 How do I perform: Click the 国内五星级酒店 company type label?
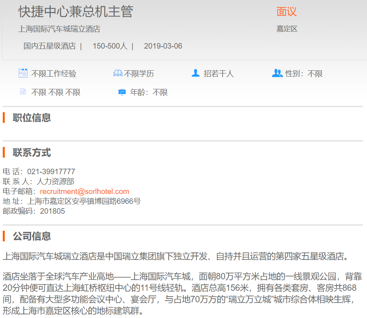tap(49, 46)
